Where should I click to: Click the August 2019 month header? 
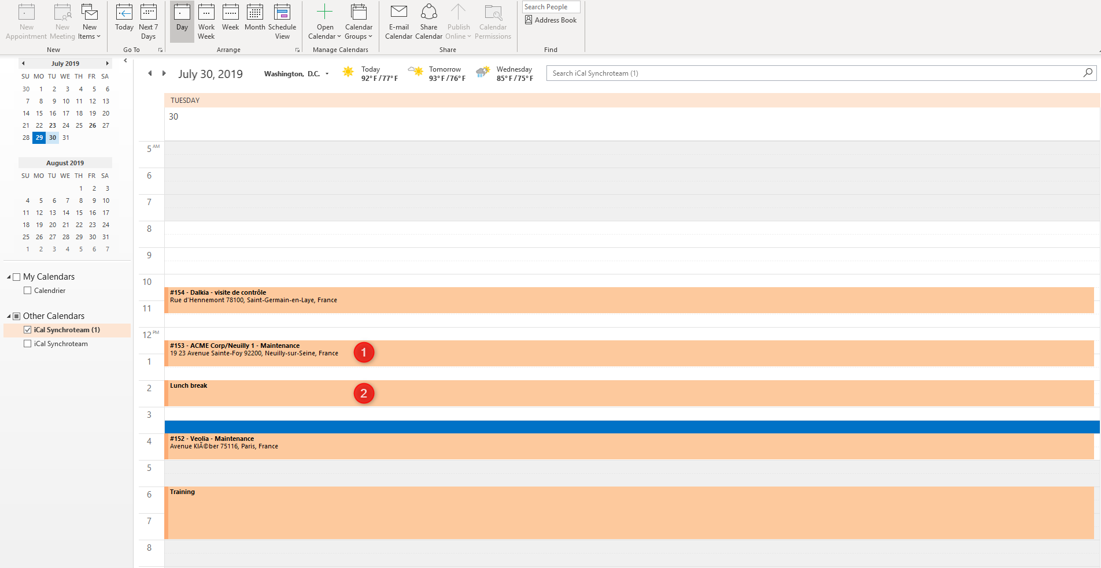tap(65, 163)
